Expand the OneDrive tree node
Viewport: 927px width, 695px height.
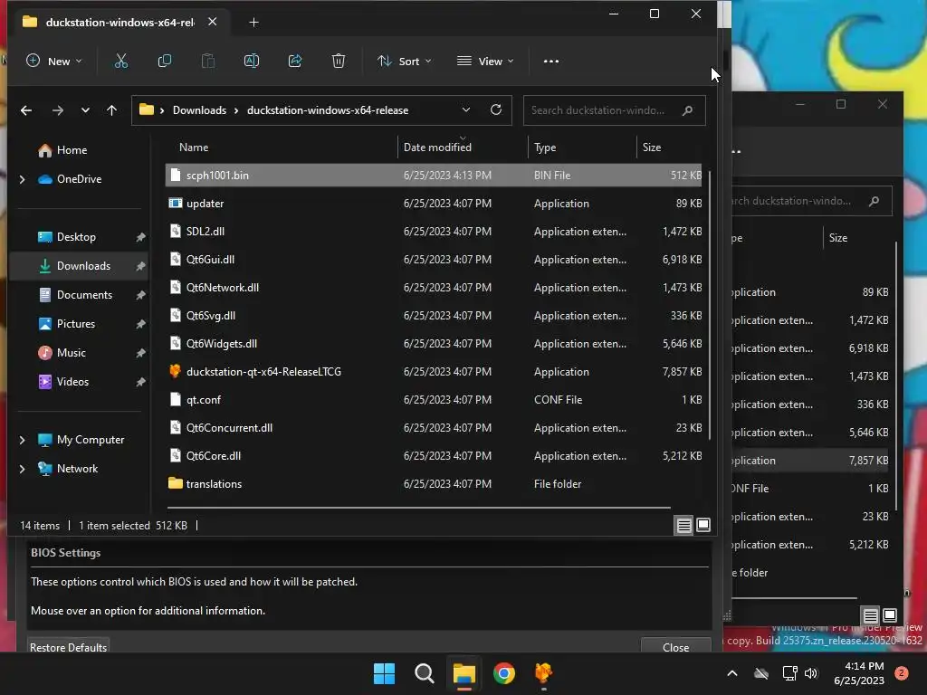[23, 179]
